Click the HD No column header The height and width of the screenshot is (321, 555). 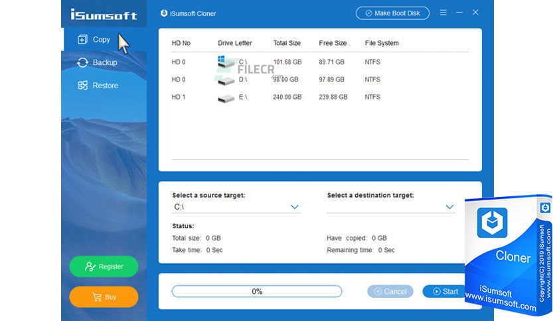pos(181,43)
